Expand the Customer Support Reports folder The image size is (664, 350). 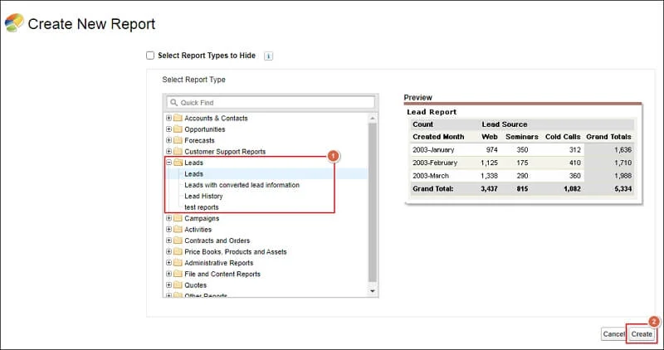[169, 151]
